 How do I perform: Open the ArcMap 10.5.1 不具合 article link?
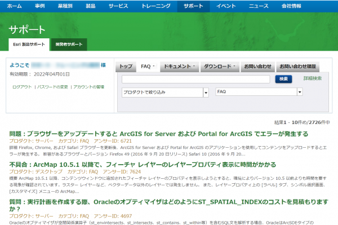[x=143, y=165]
